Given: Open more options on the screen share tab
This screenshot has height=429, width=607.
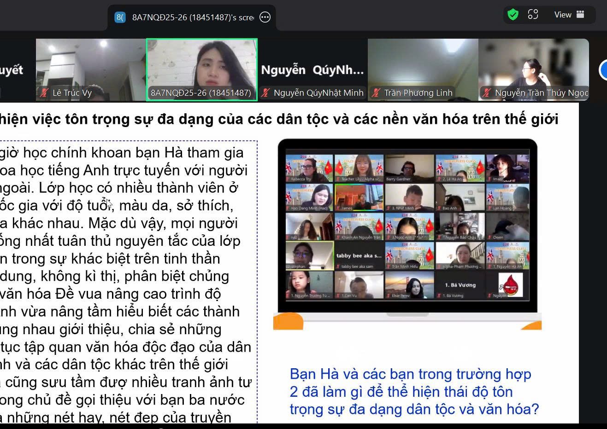Looking at the screenshot, I should [265, 17].
